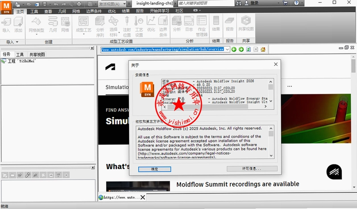Click the save study icon in quick access toolbar
The width and height of the screenshot is (357, 209).
point(45,4)
